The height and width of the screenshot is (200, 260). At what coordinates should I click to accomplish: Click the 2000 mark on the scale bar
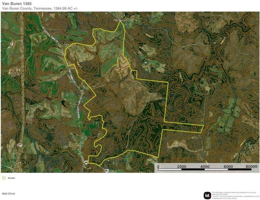181,167
